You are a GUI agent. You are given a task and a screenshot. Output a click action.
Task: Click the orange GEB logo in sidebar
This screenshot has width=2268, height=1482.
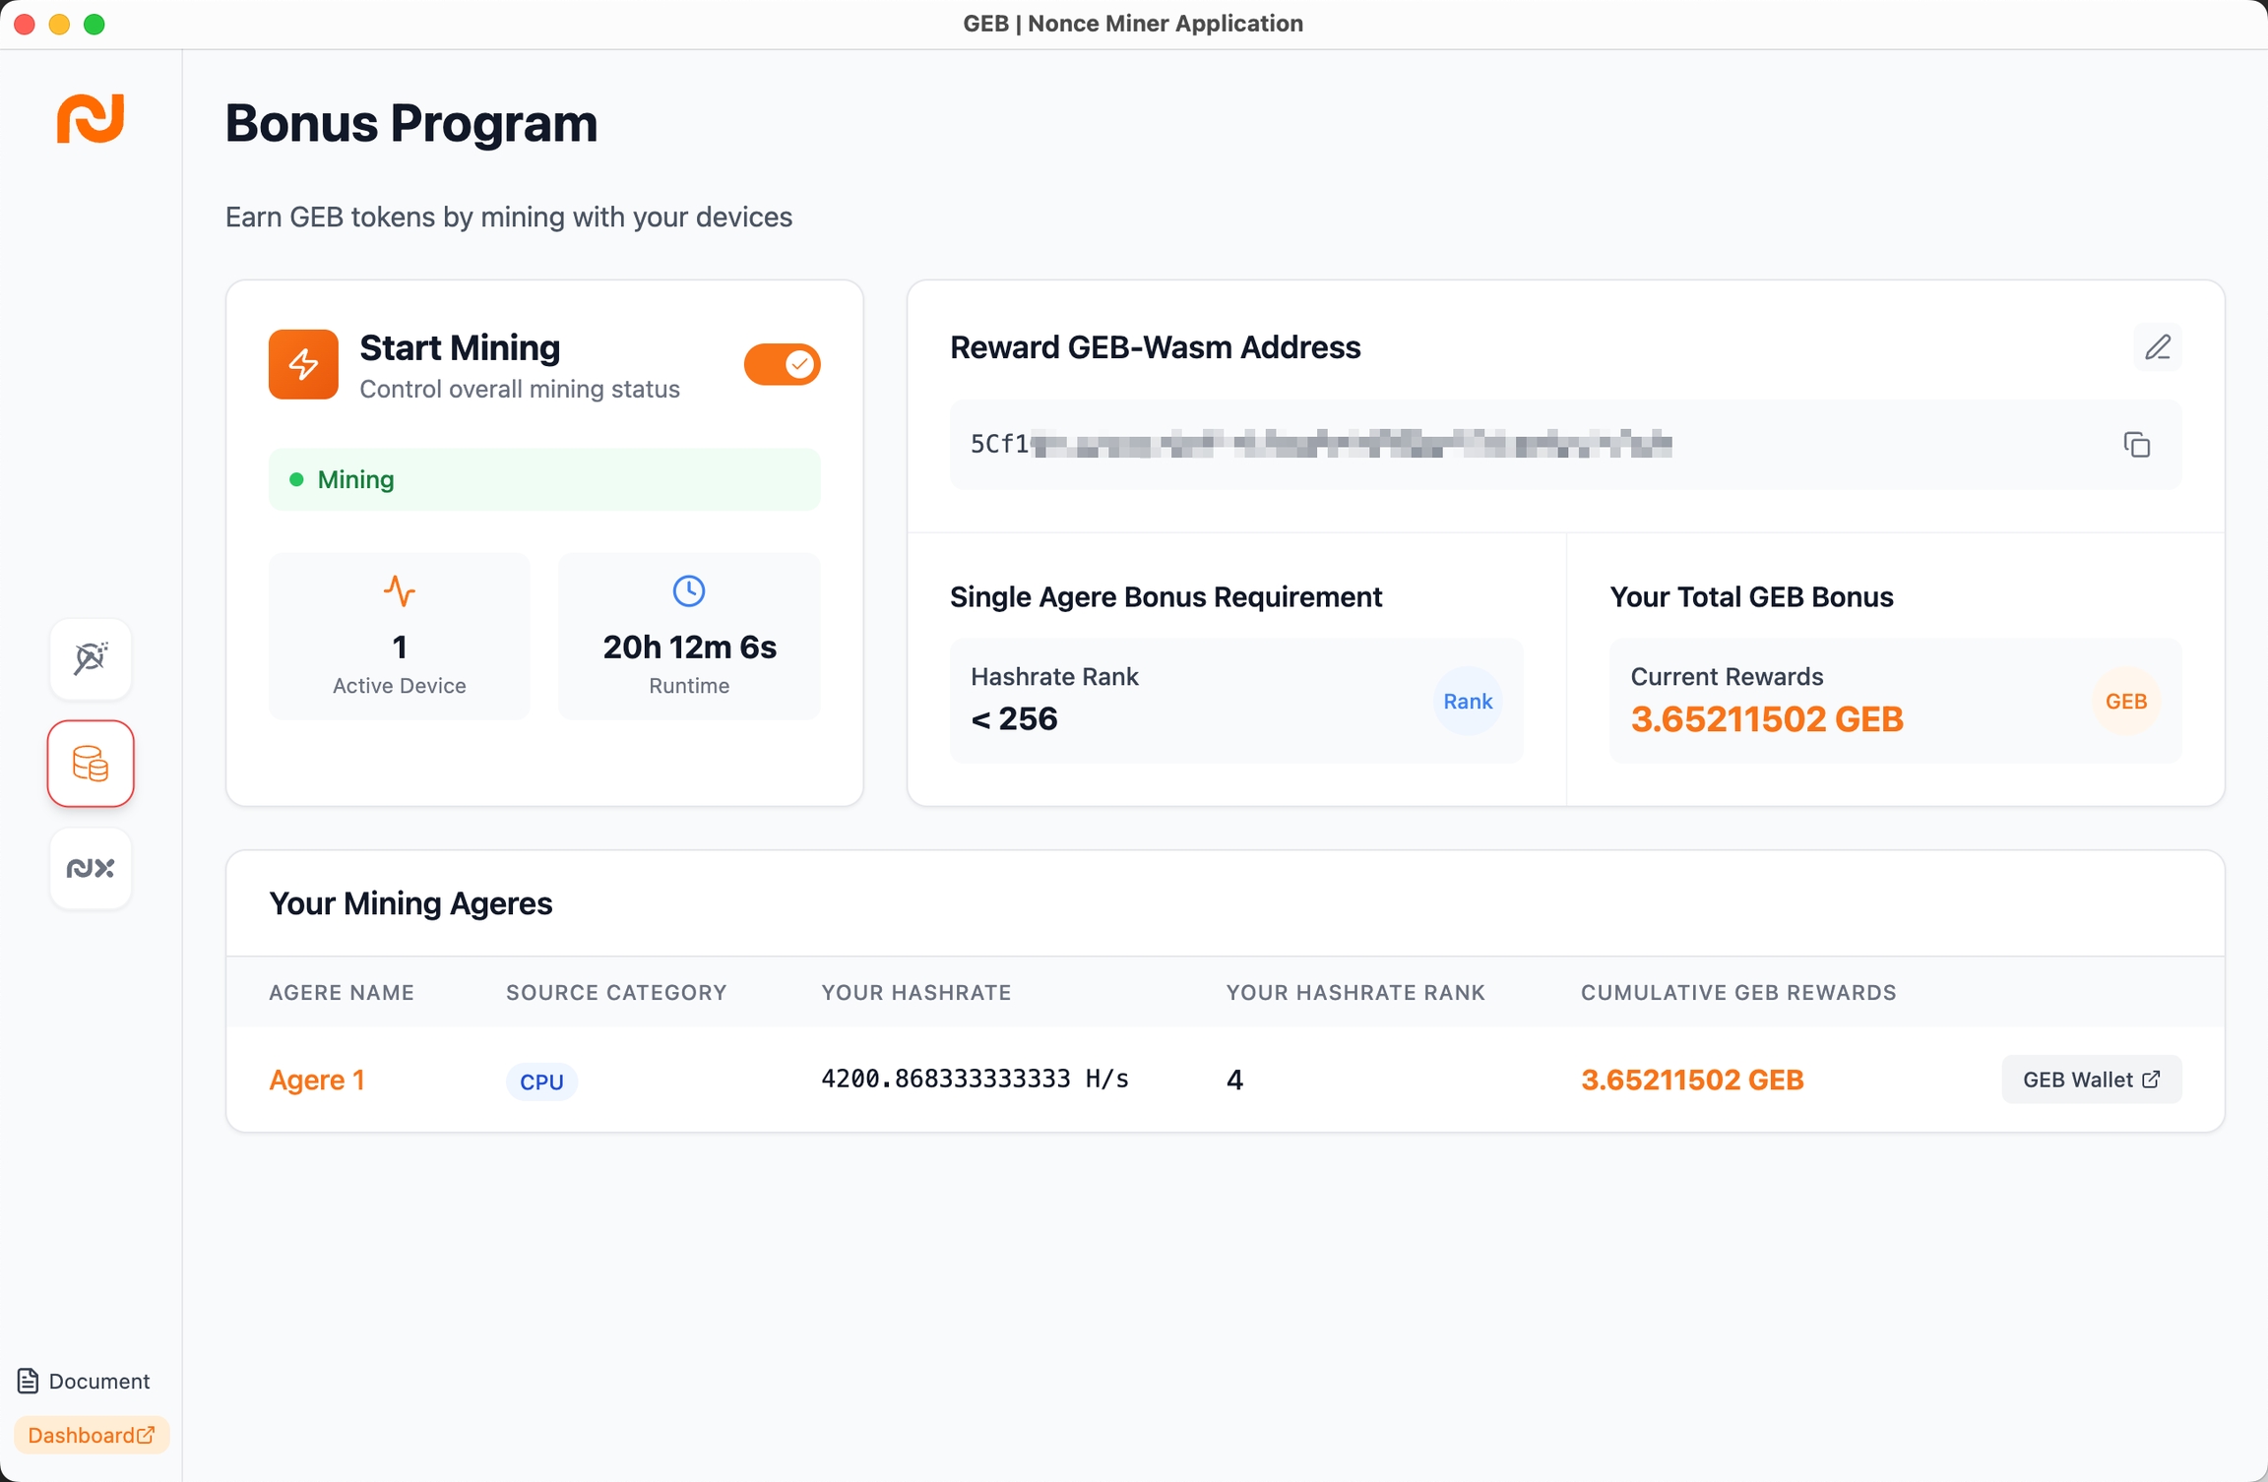[x=91, y=119]
